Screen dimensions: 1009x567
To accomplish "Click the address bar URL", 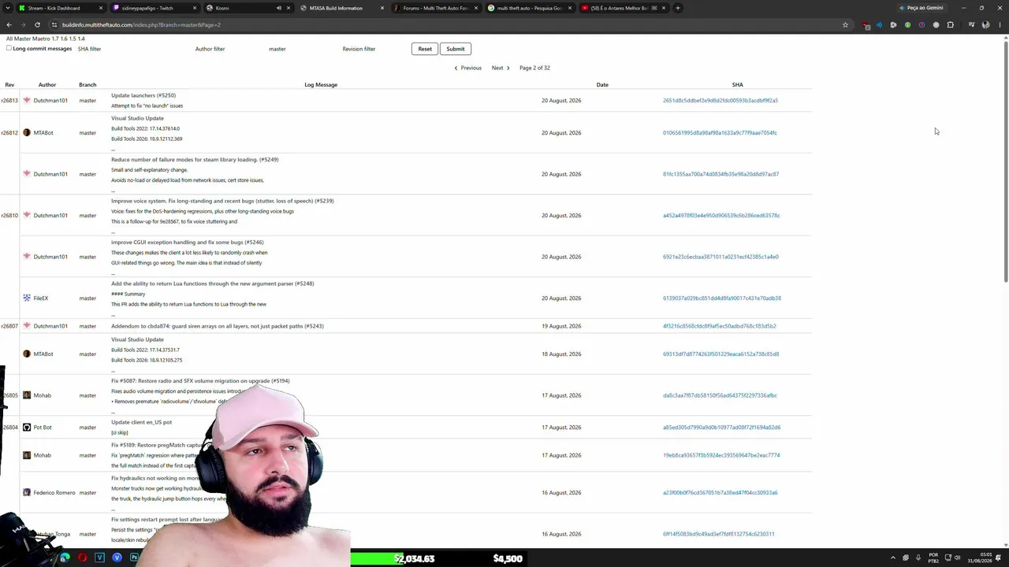I will tap(141, 24).
